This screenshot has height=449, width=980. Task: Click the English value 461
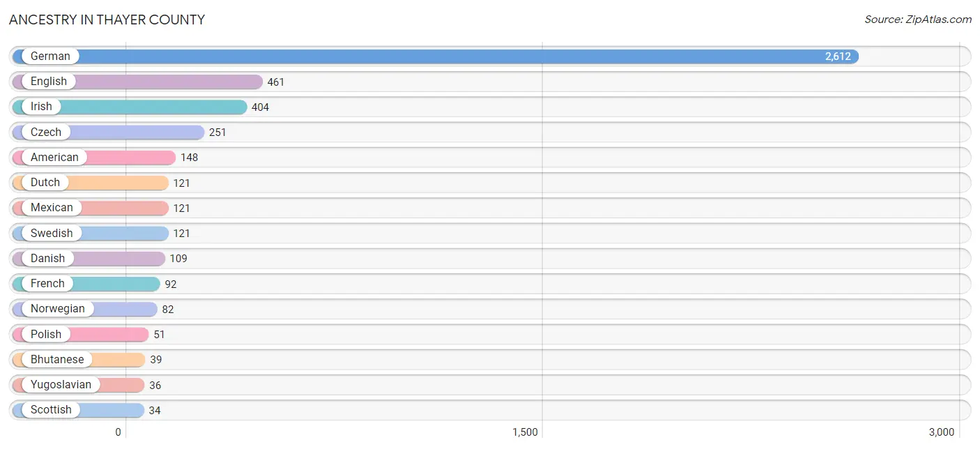click(276, 82)
